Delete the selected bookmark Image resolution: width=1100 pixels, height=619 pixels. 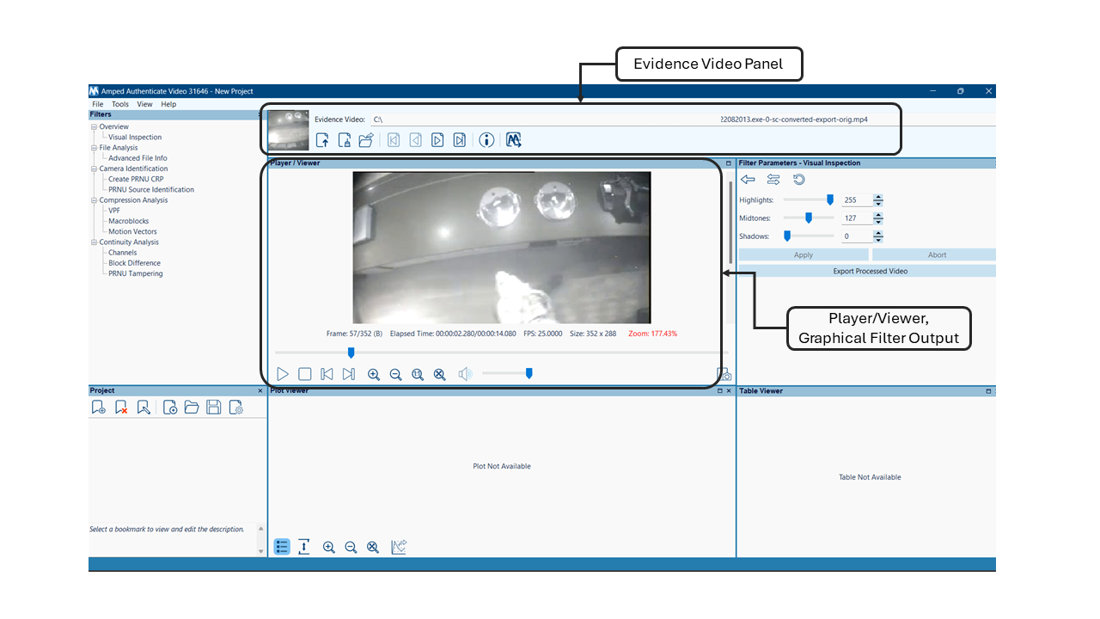[120, 407]
